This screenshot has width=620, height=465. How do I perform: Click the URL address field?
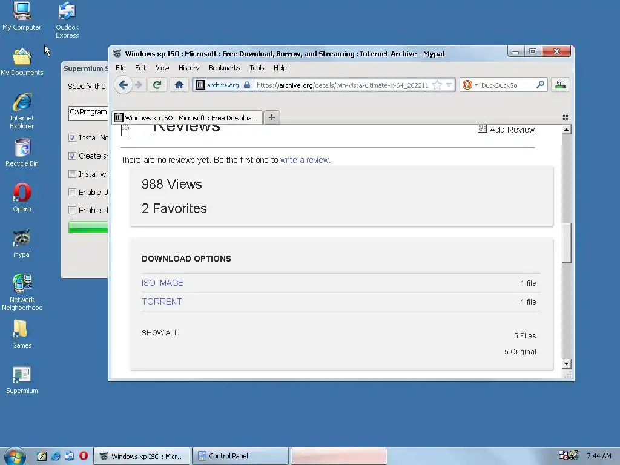point(343,85)
